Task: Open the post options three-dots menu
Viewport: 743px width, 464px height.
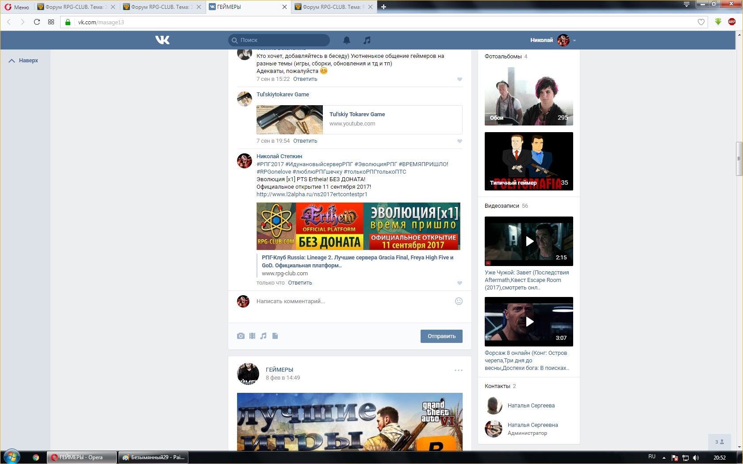Action: point(459,370)
